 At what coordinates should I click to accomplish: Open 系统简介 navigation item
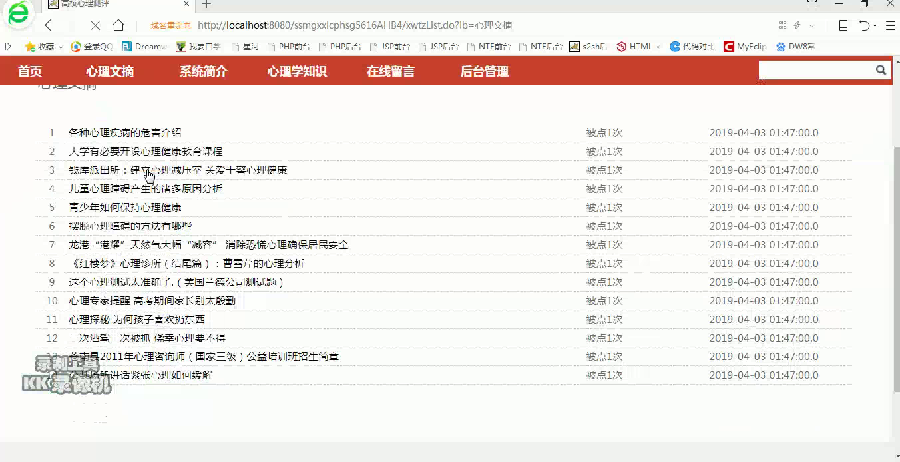[203, 71]
